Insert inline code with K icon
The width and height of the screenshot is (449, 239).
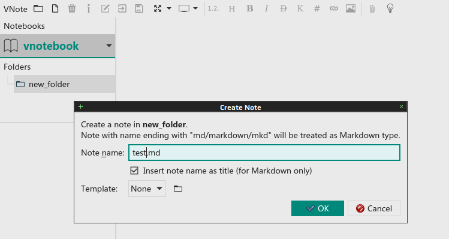click(300, 8)
